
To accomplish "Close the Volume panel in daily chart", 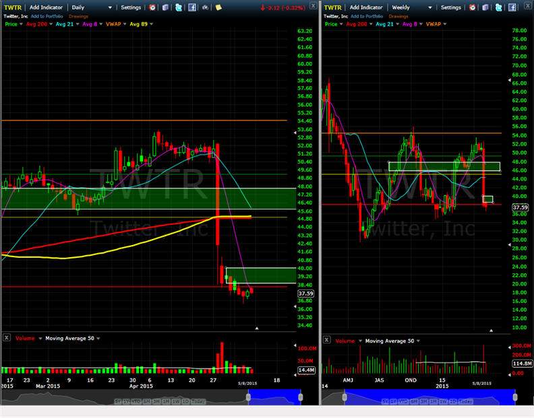I will point(6,339).
